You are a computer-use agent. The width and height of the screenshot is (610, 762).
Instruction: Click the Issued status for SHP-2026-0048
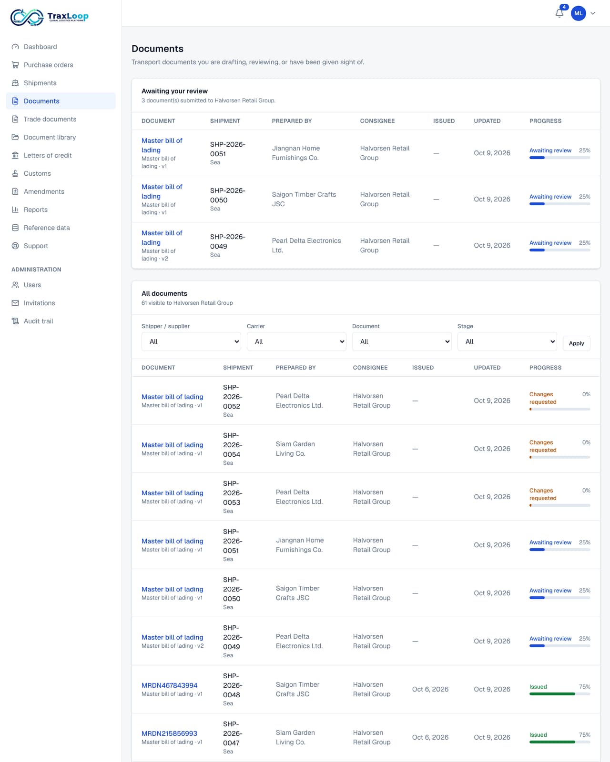coord(538,687)
